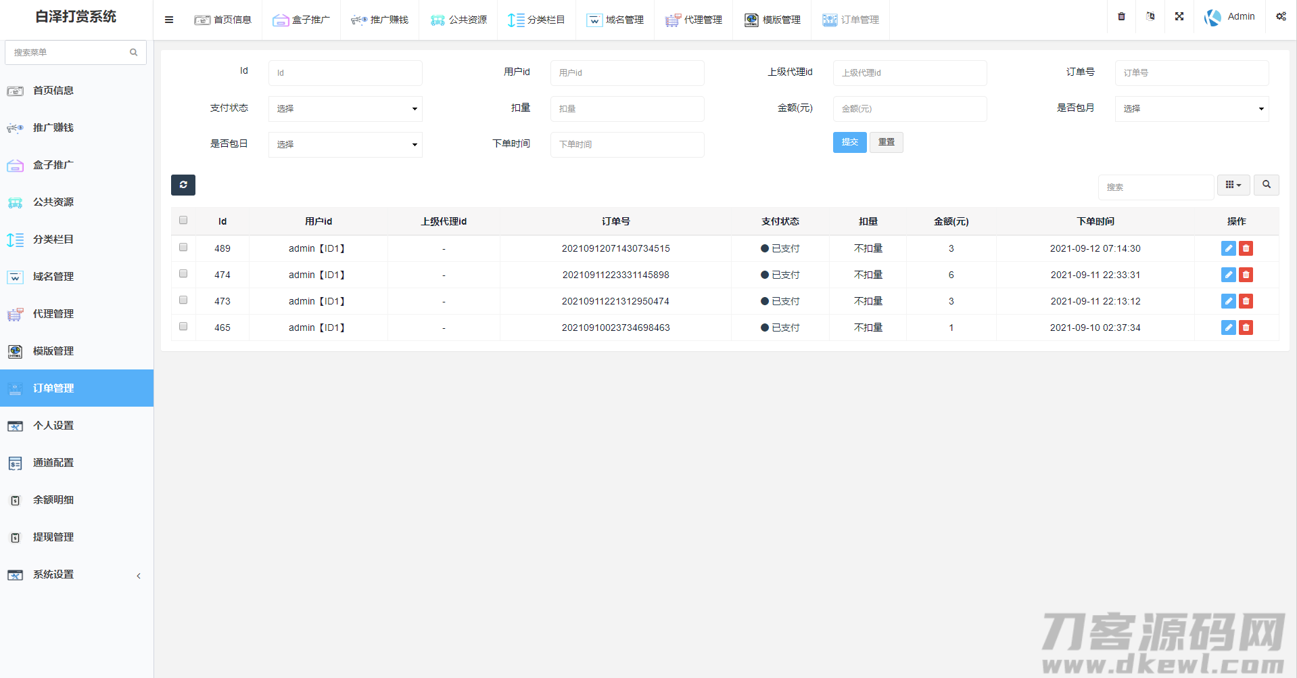Delete order 474 using trash icon

pyautogui.click(x=1246, y=275)
